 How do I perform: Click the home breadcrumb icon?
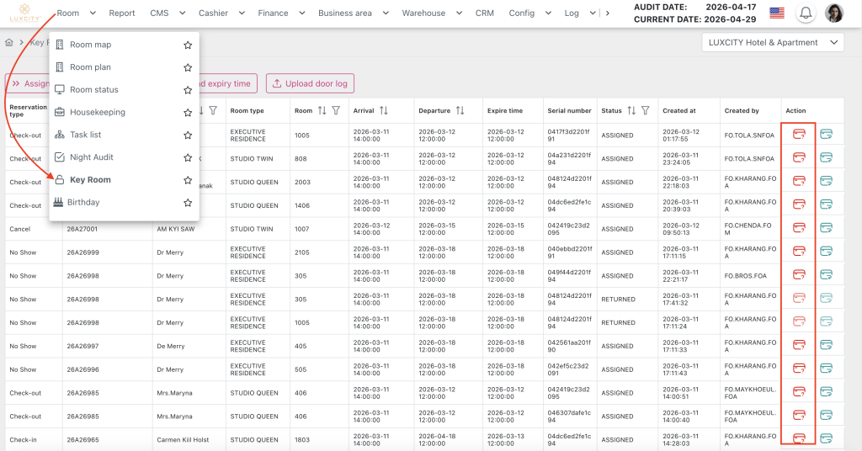(x=9, y=42)
